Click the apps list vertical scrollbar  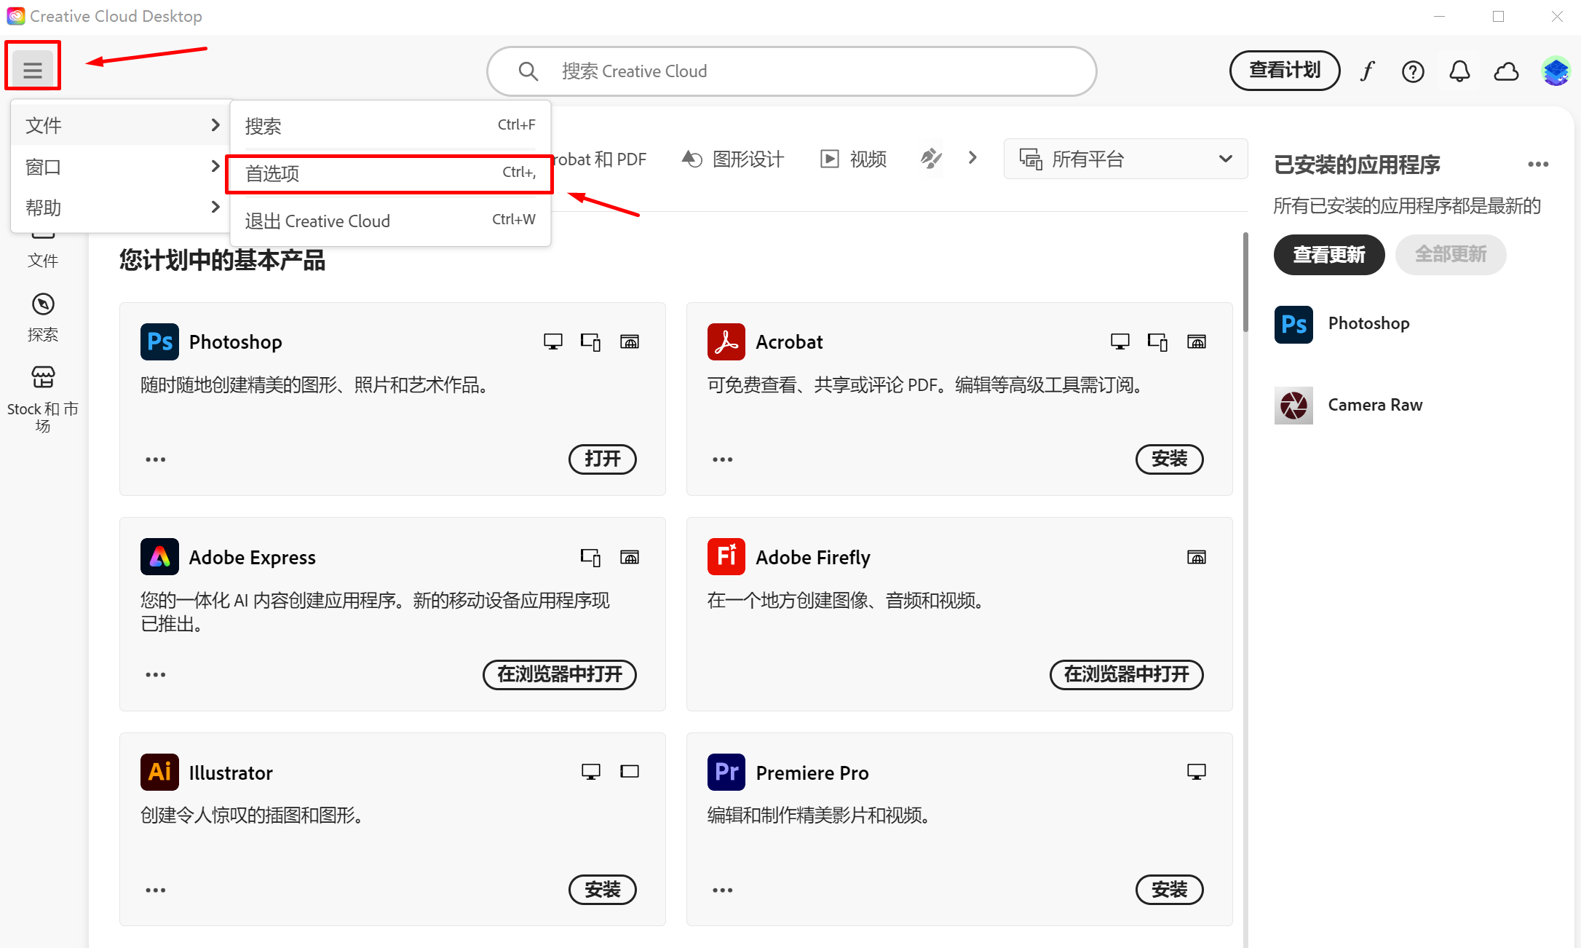(1245, 283)
